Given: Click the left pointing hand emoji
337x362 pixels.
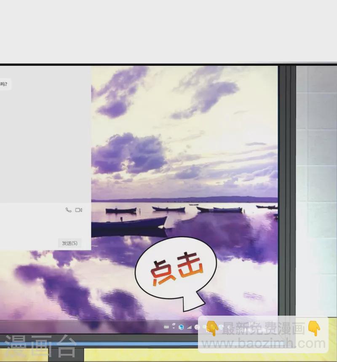Looking at the screenshot, I should click(212, 329).
